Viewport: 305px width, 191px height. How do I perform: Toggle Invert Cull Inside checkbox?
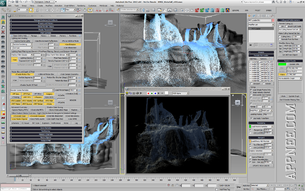point(286,26)
